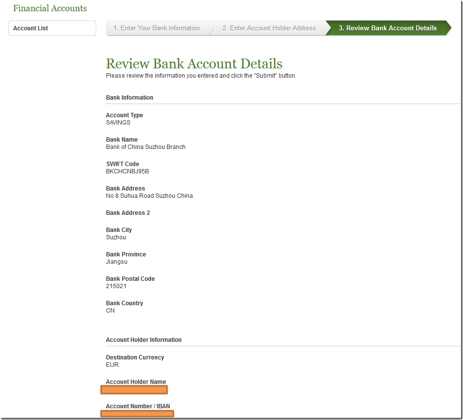Select the address No 8 Suhua Road Suzhou China

click(x=149, y=195)
